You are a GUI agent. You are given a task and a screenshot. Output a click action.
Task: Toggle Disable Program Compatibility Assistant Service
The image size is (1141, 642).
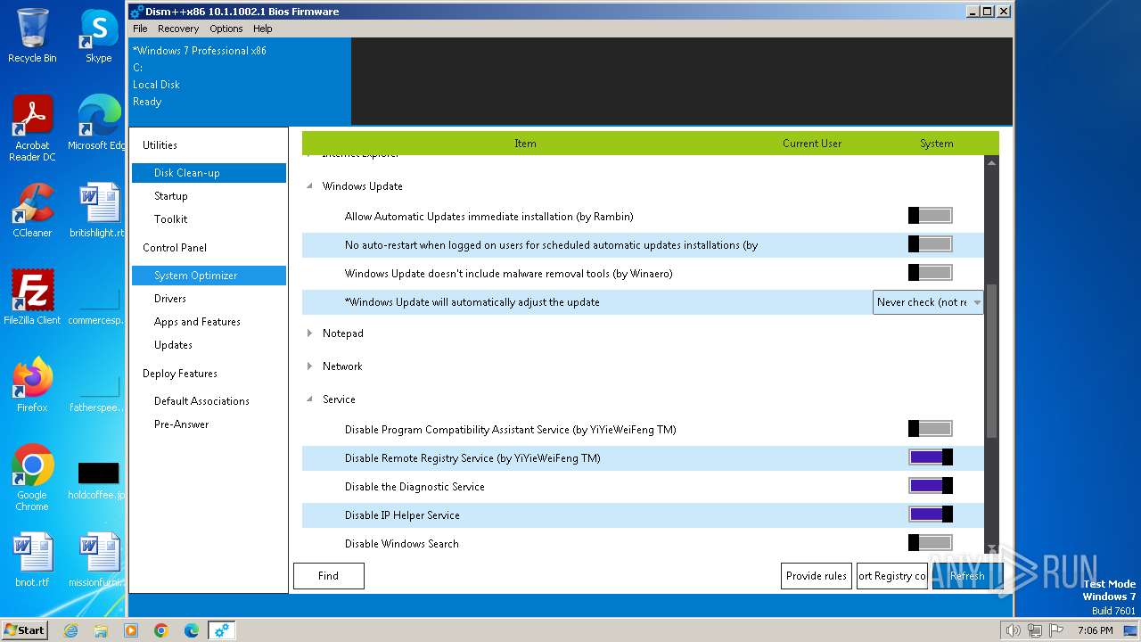931,429
